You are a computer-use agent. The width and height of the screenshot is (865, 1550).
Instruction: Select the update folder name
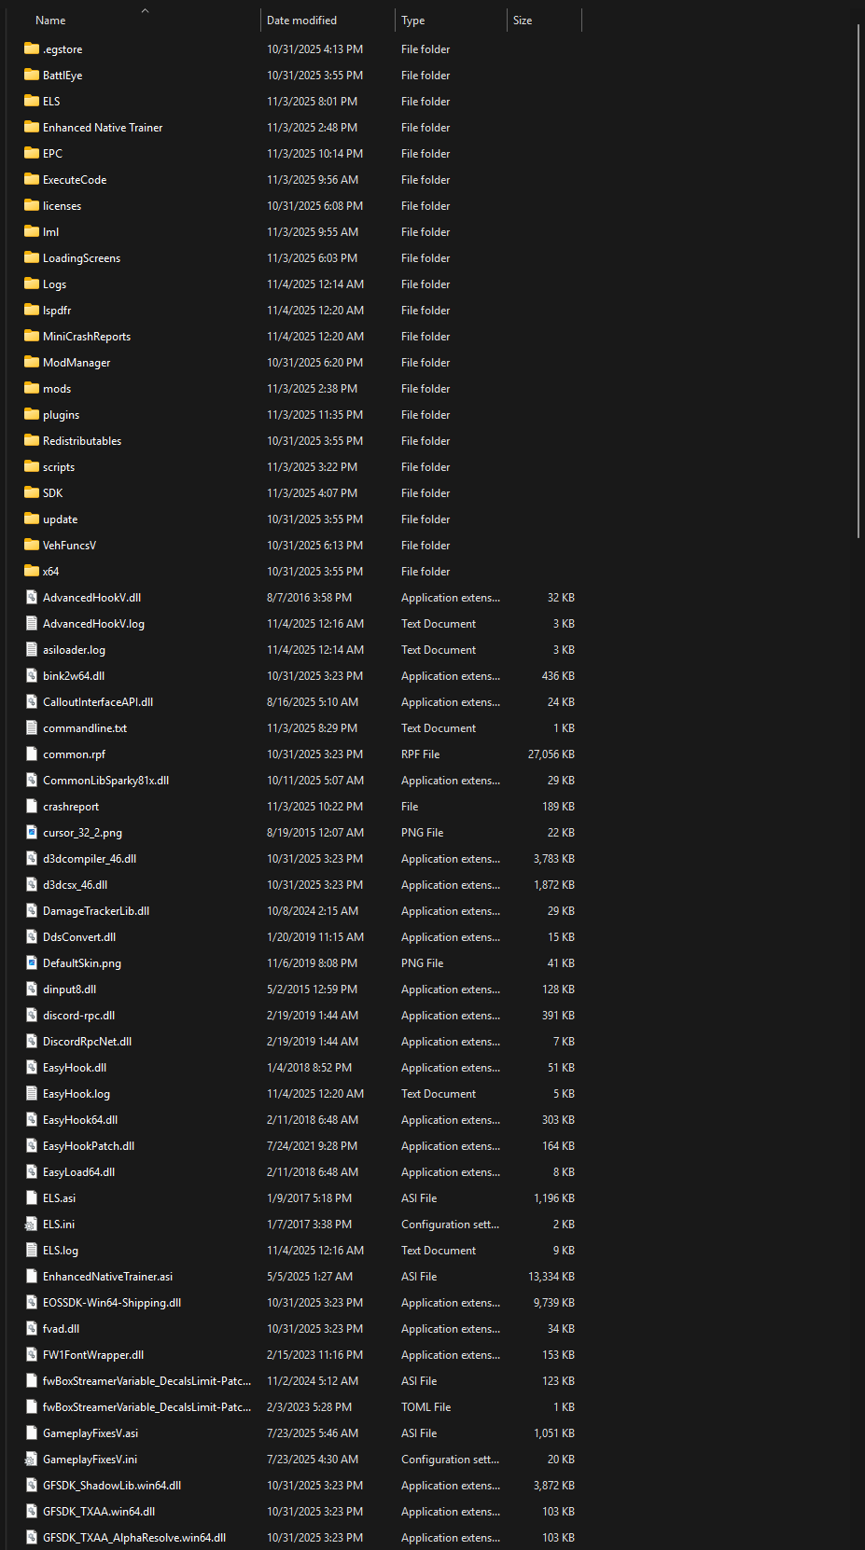(x=60, y=519)
